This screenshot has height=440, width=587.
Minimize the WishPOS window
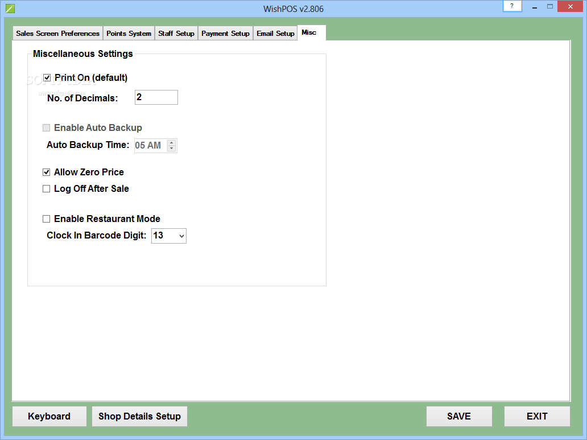click(535, 7)
